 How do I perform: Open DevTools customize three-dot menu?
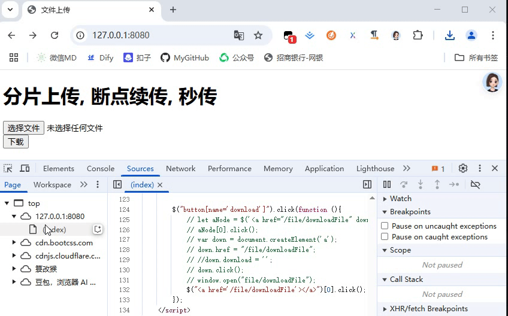point(480,168)
